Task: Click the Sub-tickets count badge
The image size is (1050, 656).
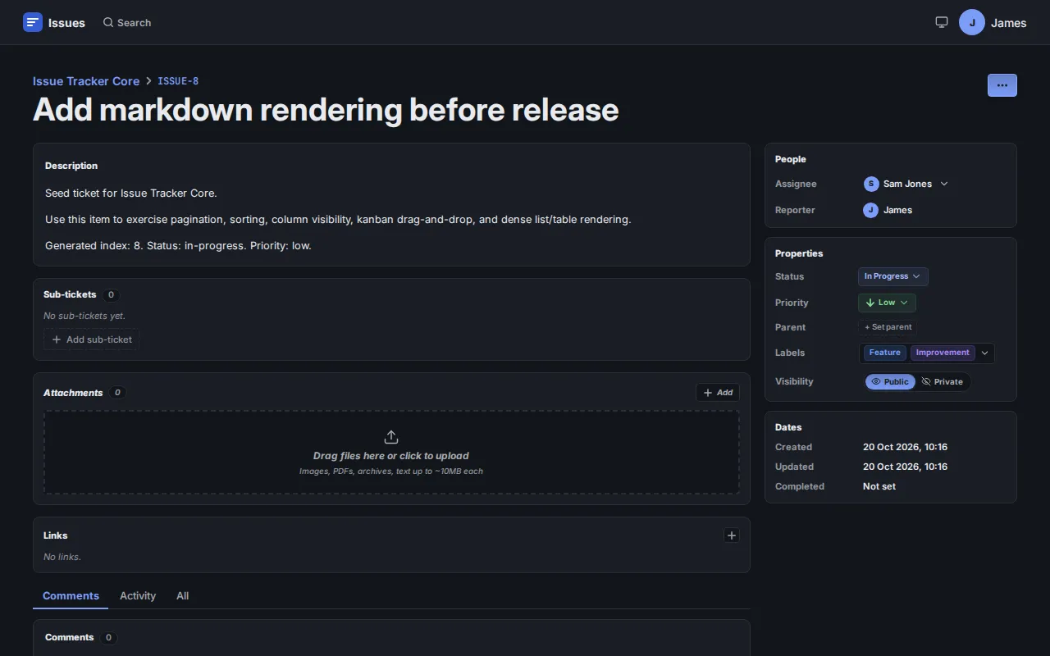Action: 112,295
